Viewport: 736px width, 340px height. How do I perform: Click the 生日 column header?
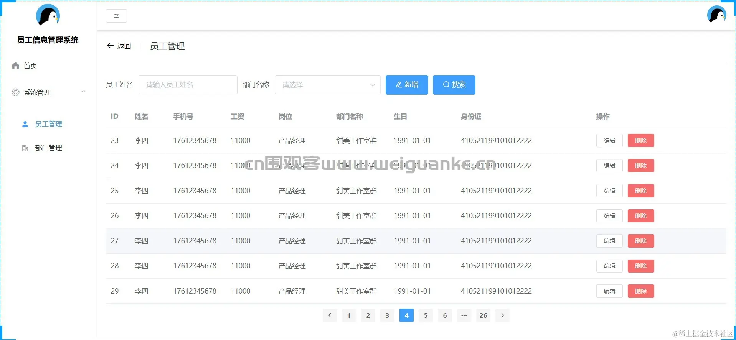[x=400, y=117]
